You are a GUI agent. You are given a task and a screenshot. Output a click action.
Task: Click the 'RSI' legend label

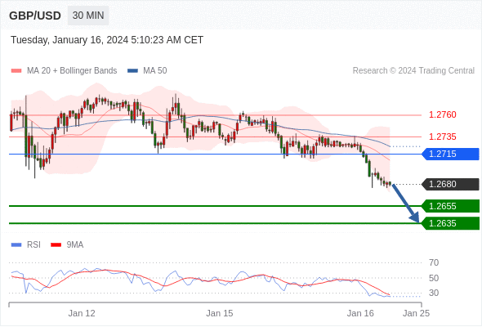click(33, 245)
